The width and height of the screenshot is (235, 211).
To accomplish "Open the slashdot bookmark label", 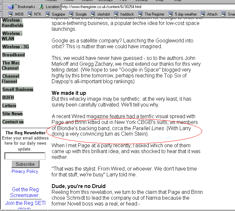I will coord(104,14).
